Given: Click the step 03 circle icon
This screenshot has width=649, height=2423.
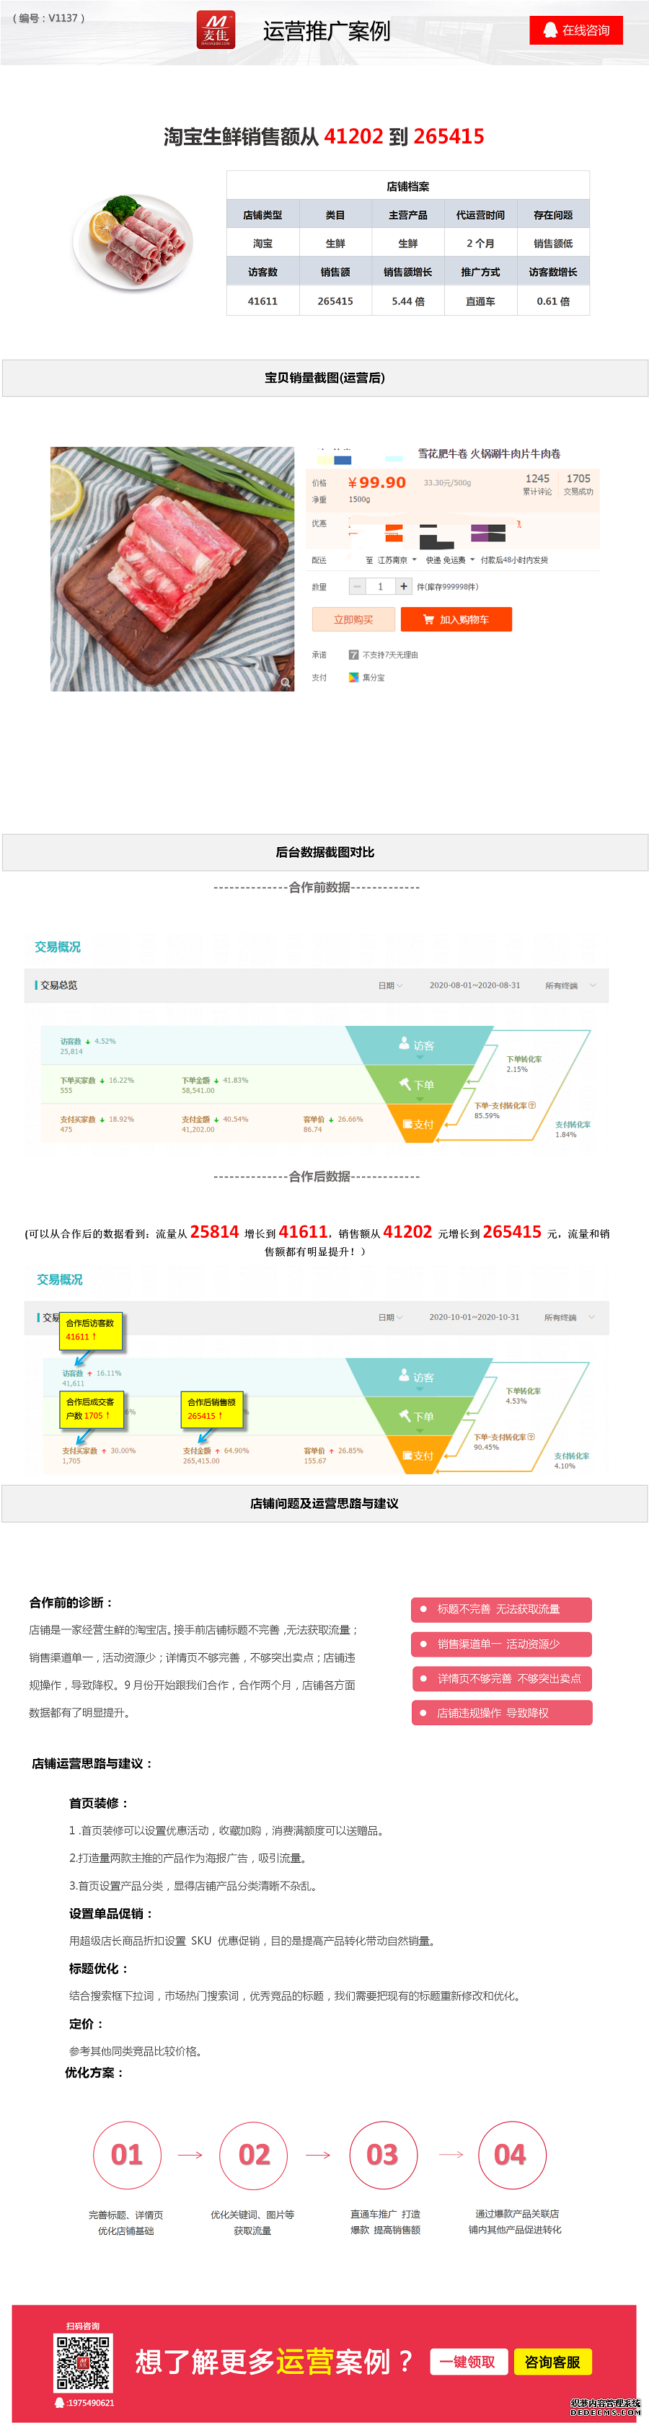Looking at the screenshot, I should [383, 2155].
